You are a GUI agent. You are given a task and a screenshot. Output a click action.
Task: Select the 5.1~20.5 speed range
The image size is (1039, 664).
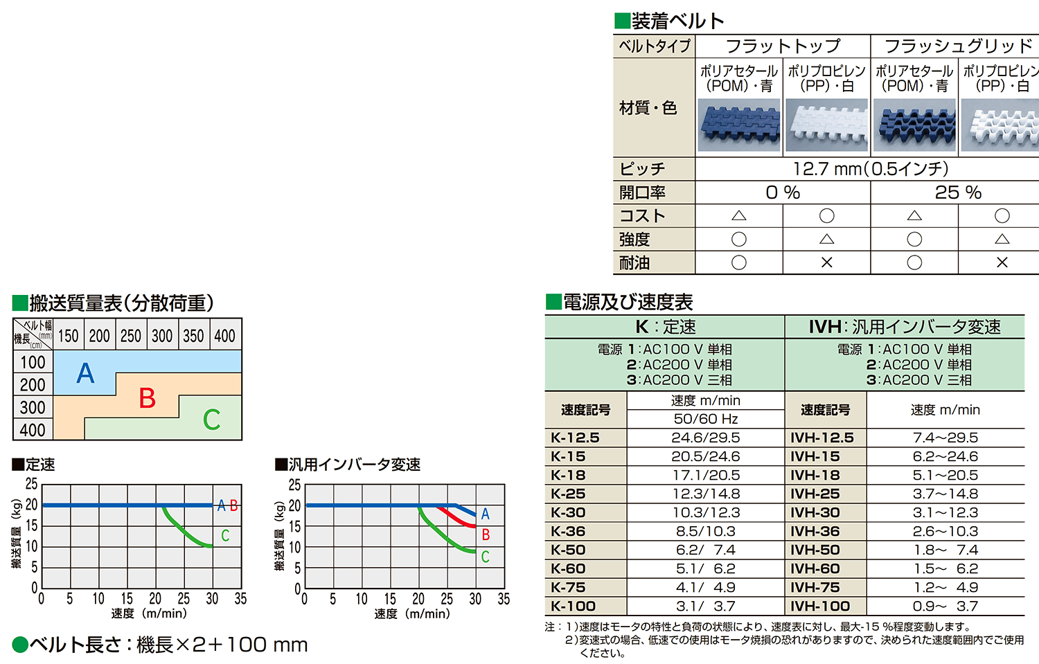pos(945,475)
